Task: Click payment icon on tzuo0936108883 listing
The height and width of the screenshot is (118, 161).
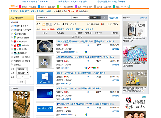Action: pyautogui.click(x=86, y=52)
